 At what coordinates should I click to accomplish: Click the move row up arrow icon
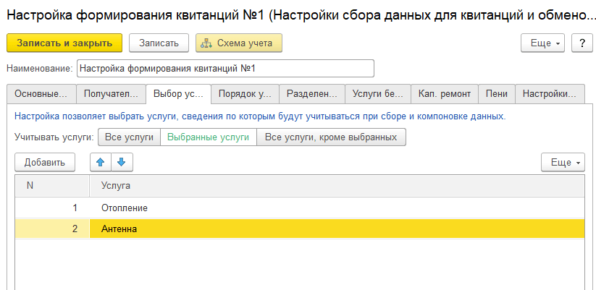[x=101, y=163]
